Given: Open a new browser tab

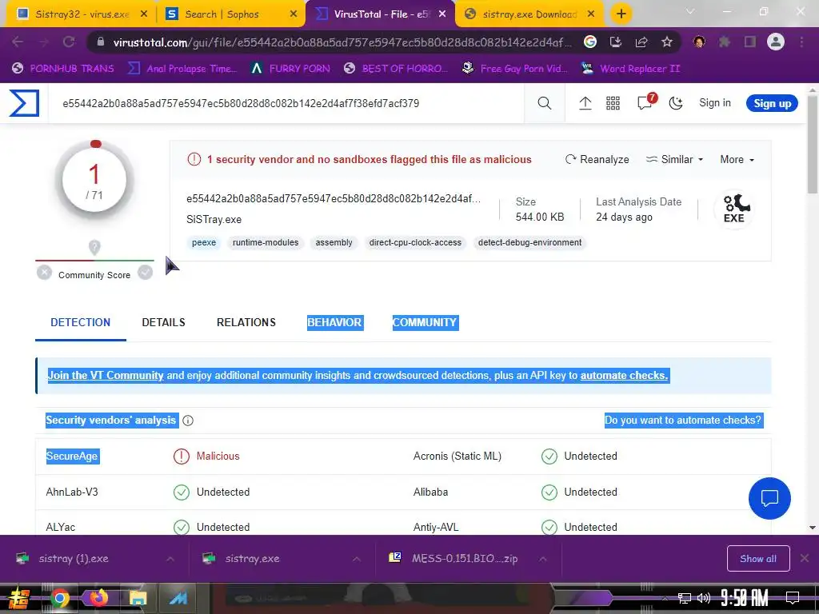Looking at the screenshot, I should [x=621, y=14].
